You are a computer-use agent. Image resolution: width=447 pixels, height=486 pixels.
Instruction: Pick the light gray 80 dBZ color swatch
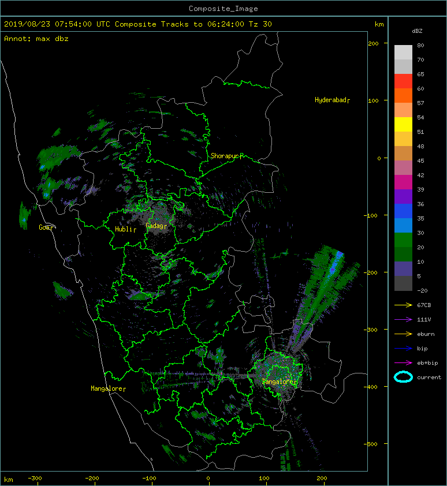point(403,52)
